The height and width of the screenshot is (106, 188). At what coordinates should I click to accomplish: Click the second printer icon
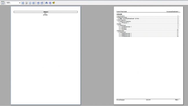pos(42,3)
